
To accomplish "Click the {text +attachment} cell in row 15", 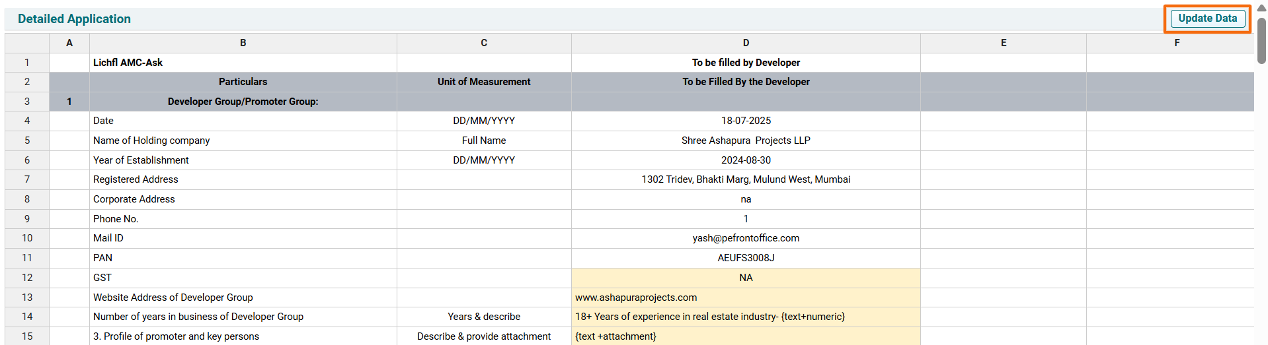I will coord(746,336).
